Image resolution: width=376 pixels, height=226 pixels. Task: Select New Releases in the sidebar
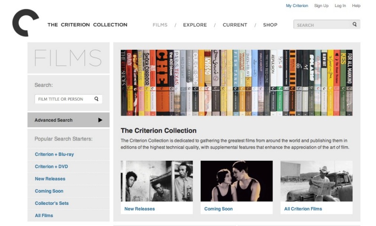(x=50, y=179)
